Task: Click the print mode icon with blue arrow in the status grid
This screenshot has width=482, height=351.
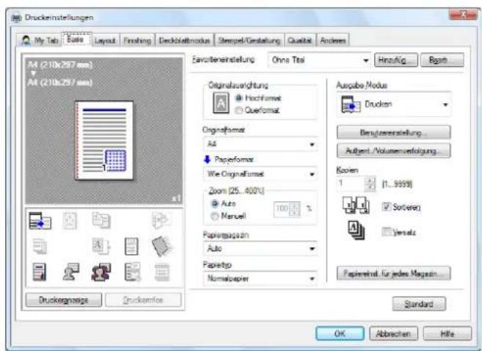Action: [x=40, y=220]
